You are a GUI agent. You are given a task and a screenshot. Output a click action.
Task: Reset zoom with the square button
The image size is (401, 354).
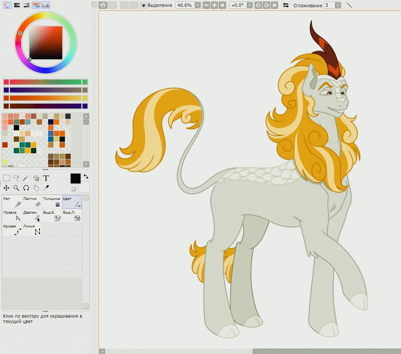click(x=223, y=5)
